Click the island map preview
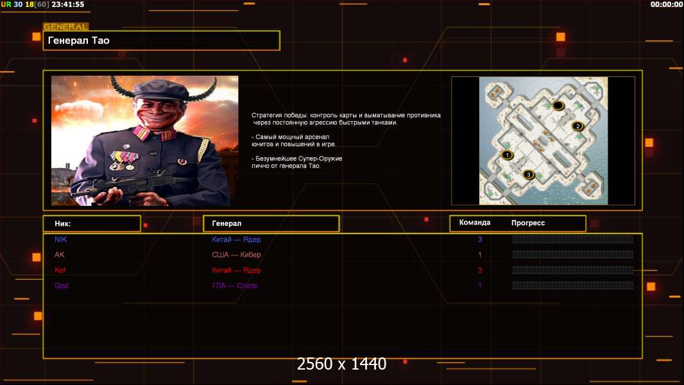 tap(543, 141)
